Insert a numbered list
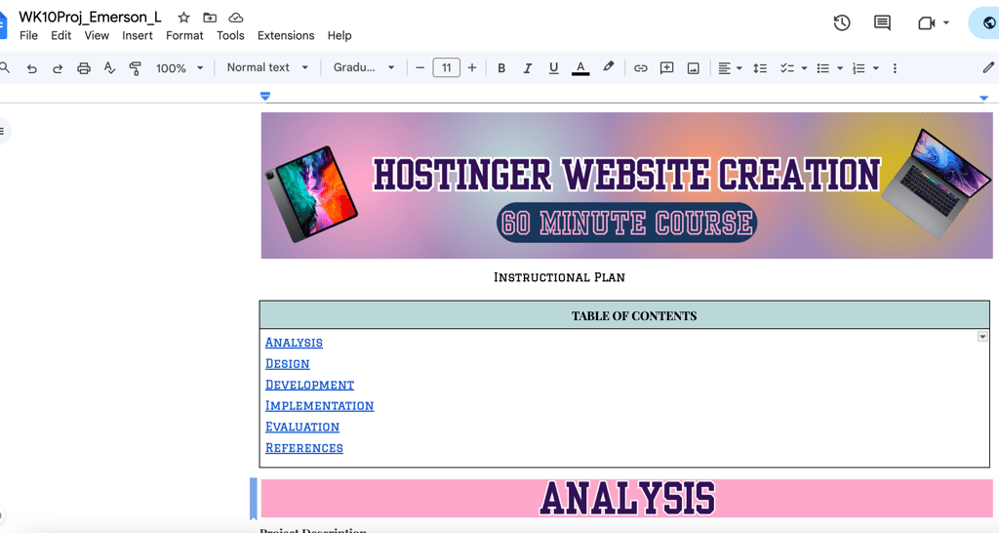 (859, 68)
